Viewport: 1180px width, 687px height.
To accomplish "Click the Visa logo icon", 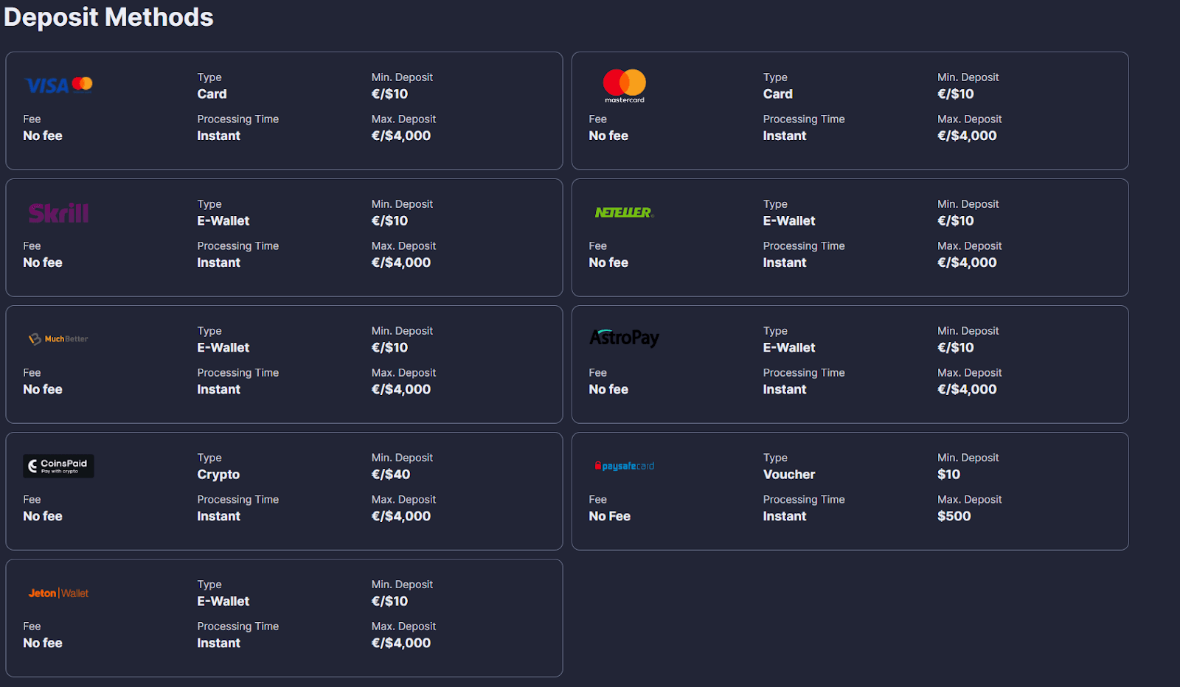I will coord(59,85).
